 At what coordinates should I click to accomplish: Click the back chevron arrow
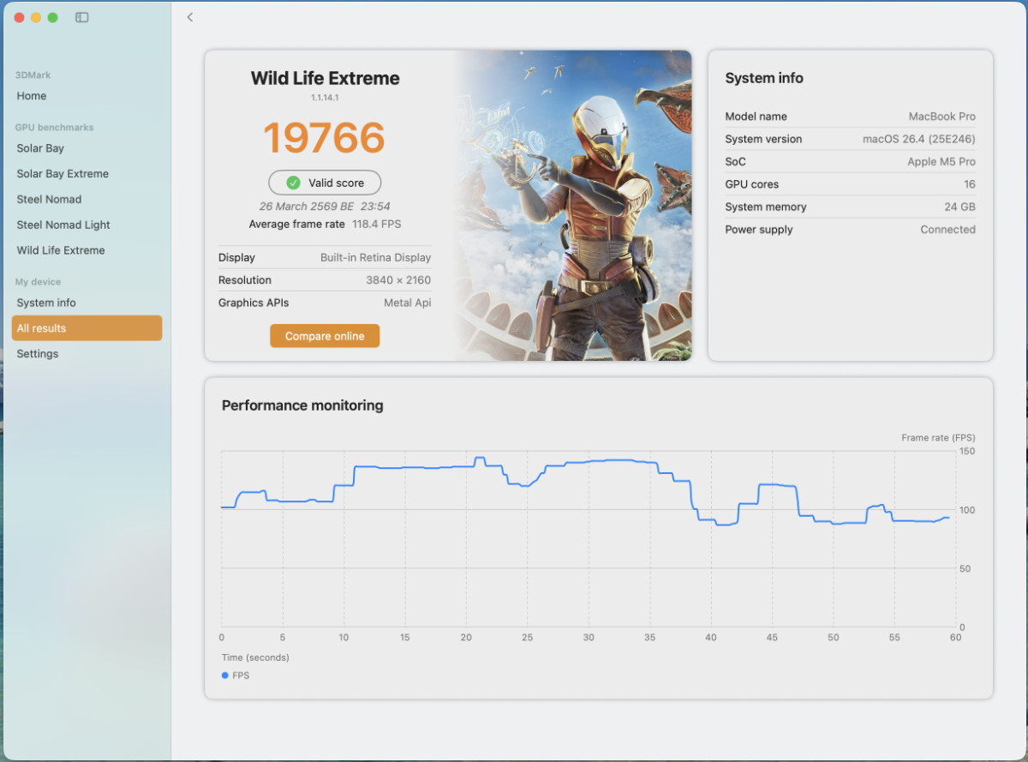(190, 17)
